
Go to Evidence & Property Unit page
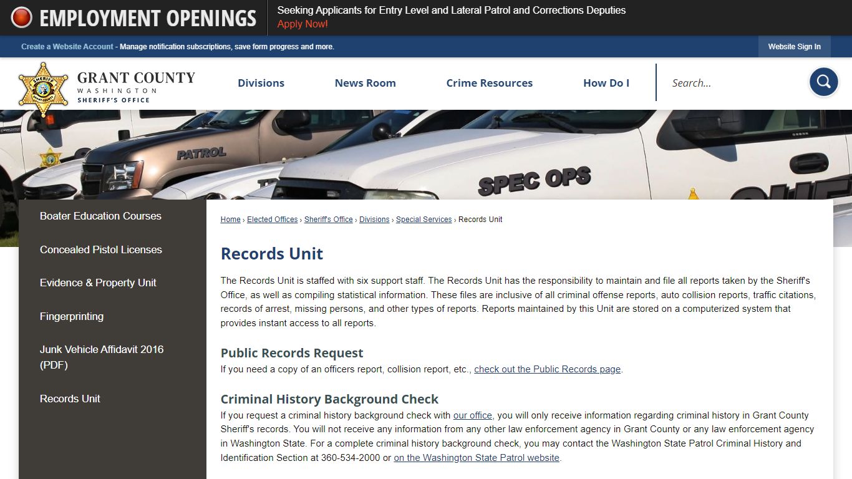pyautogui.click(x=98, y=283)
